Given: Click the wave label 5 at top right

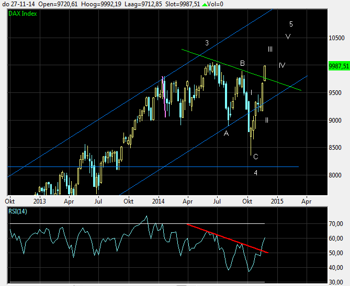Looking at the screenshot, I should (291, 24).
